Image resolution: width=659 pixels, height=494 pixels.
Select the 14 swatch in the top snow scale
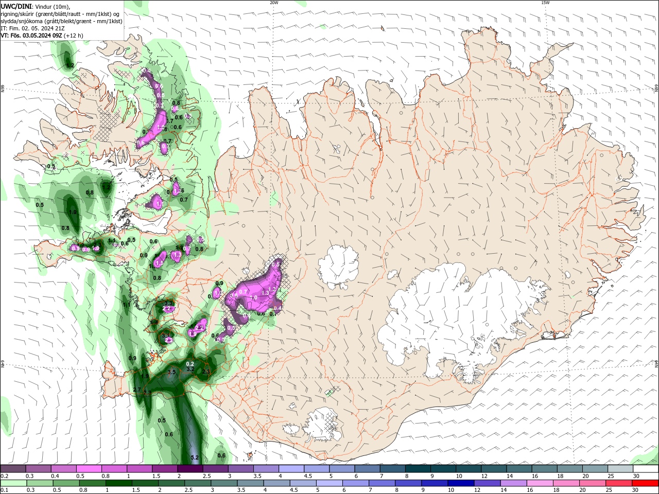519,469
